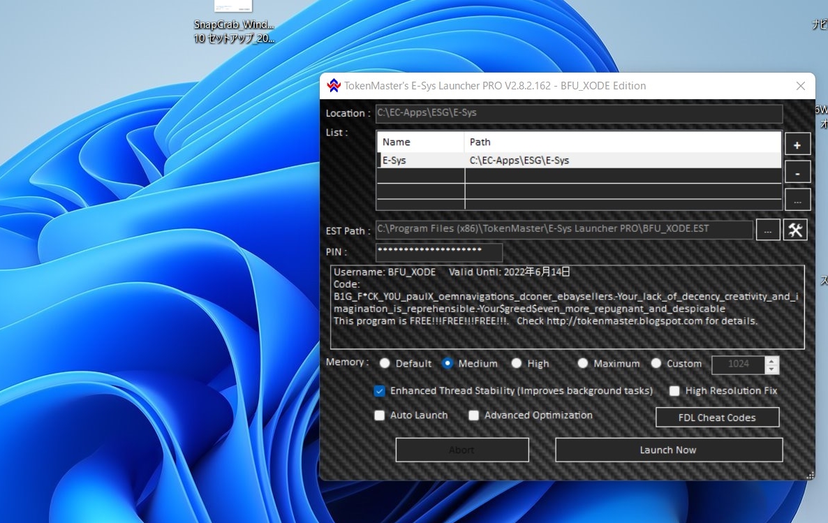Click the Abort button

click(x=462, y=450)
